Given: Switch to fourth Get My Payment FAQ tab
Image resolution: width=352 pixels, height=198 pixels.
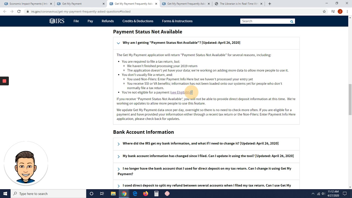Looking at the screenshot, I should point(186,4).
